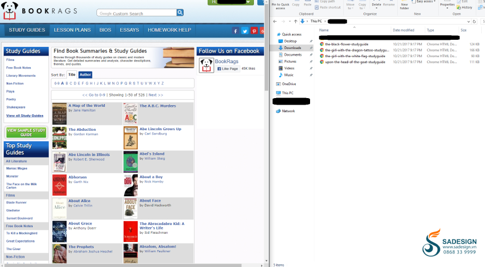
Task: Open the user greeting dropdown arrow
Action: point(248,2)
